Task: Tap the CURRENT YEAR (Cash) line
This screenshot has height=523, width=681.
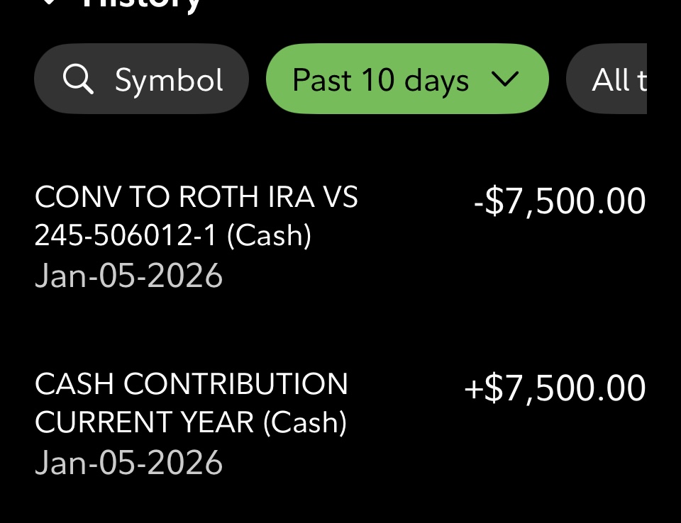Action: 190,422
